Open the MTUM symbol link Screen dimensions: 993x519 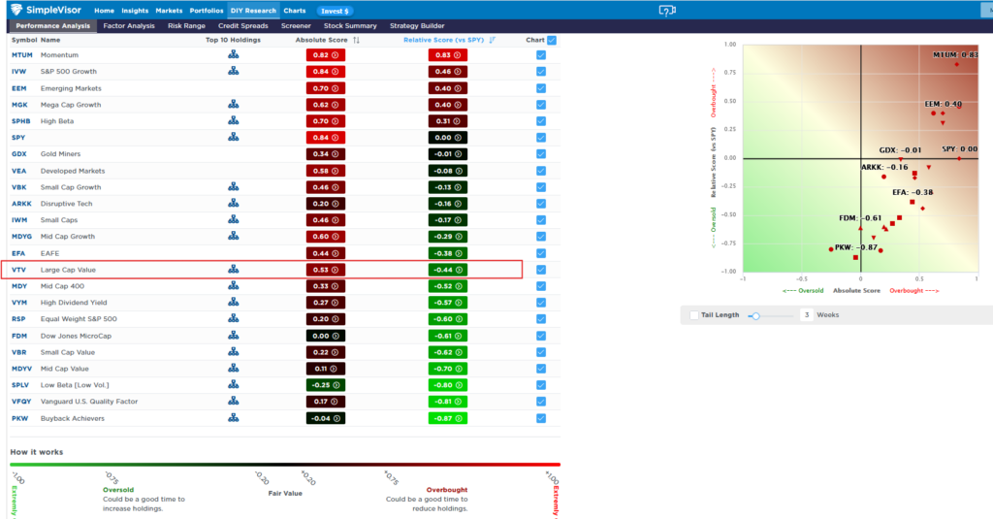click(21, 55)
